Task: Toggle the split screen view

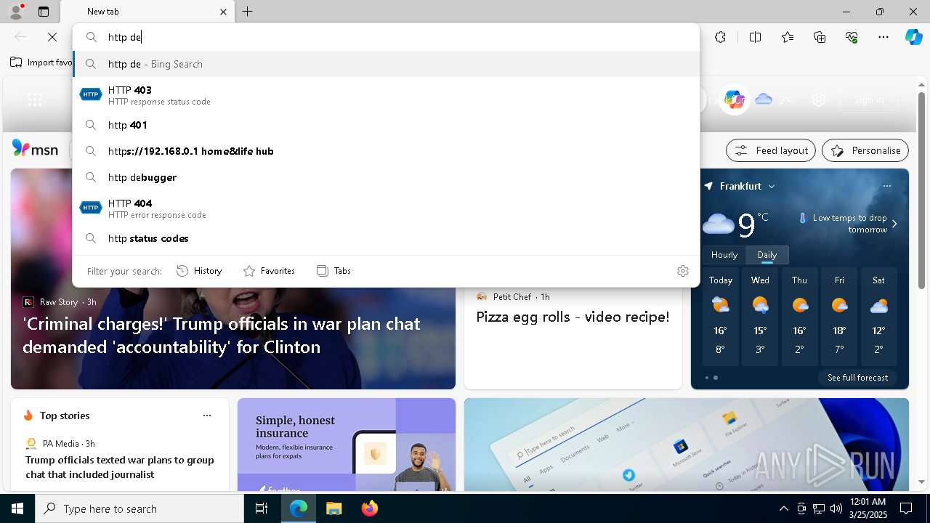Action: pos(755,37)
